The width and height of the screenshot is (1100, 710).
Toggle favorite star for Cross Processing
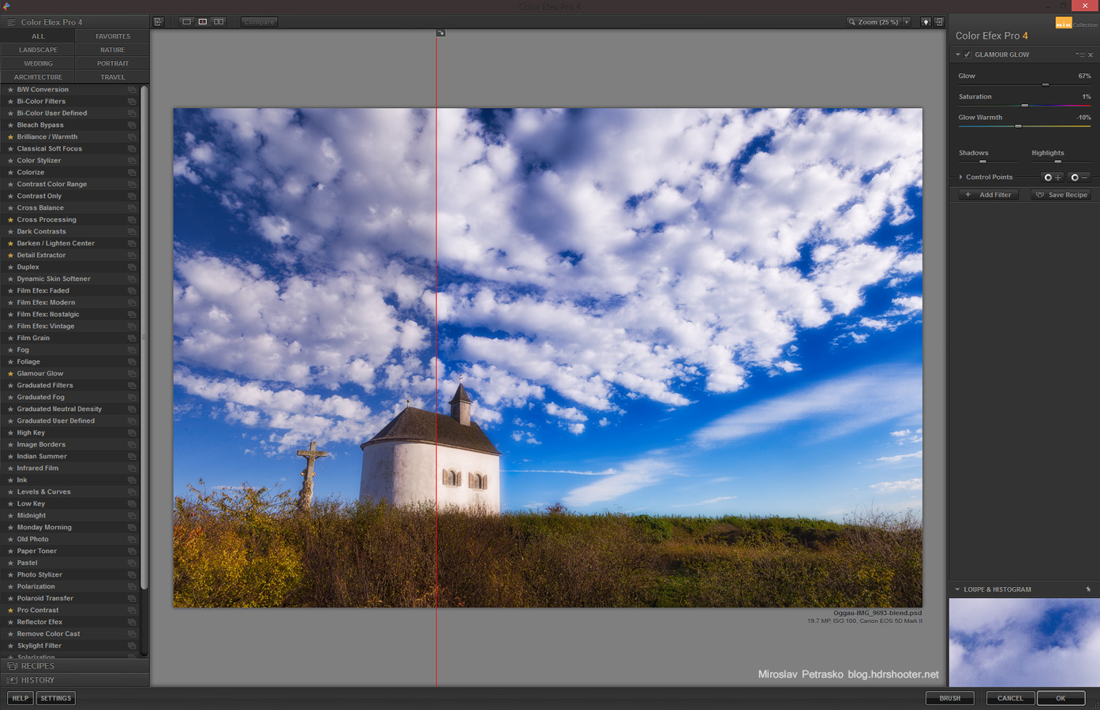tap(10, 219)
